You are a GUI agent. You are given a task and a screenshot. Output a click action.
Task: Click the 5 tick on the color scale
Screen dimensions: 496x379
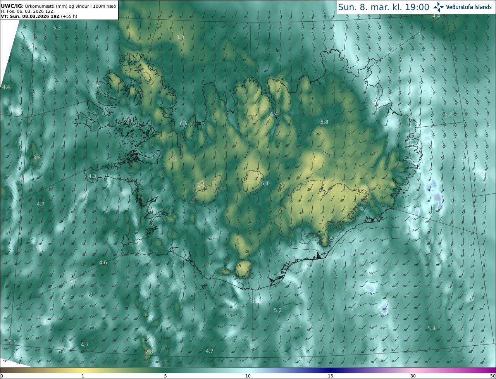pyautogui.click(x=165, y=376)
